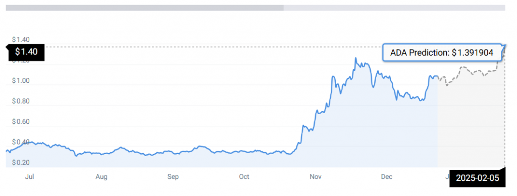Click the highest blue price peak in late November
This screenshot has height=196, width=517.
coord(355,58)
